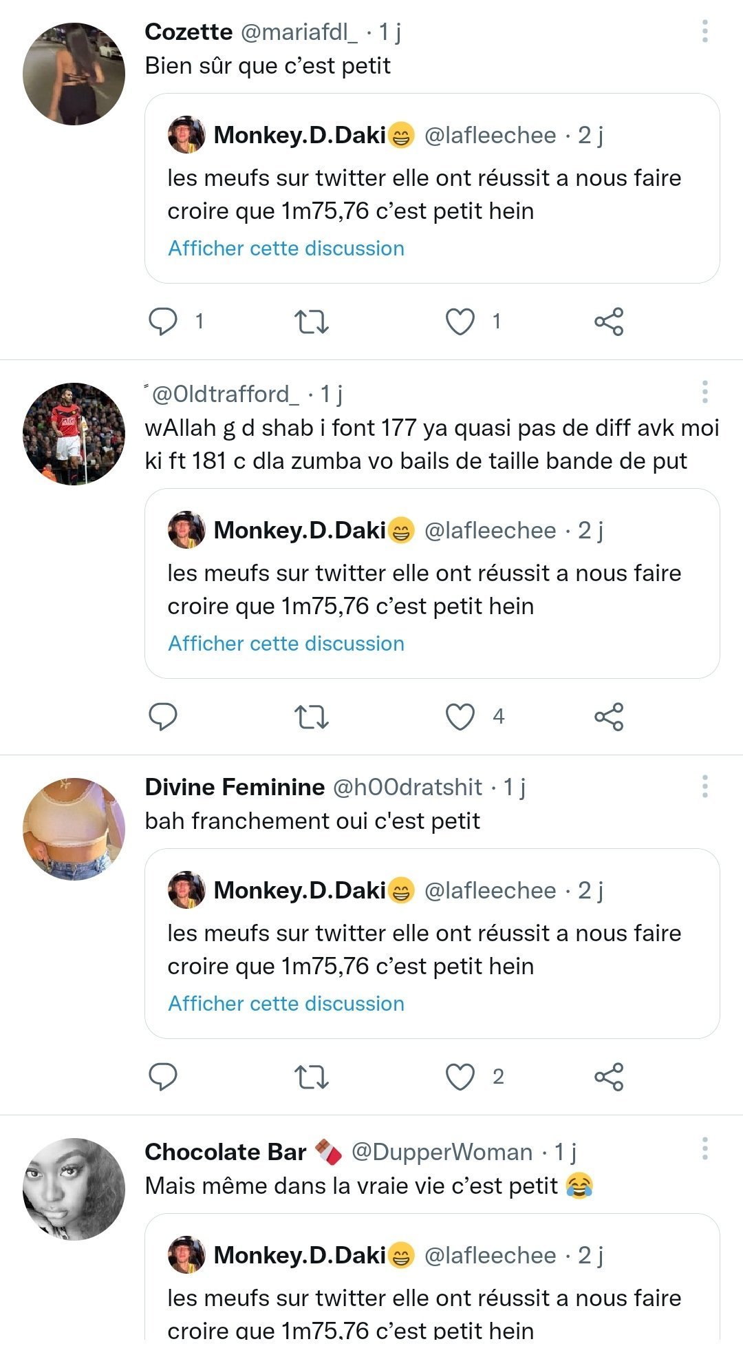Retweet the @Oldtrafford_ tweet

312,717
